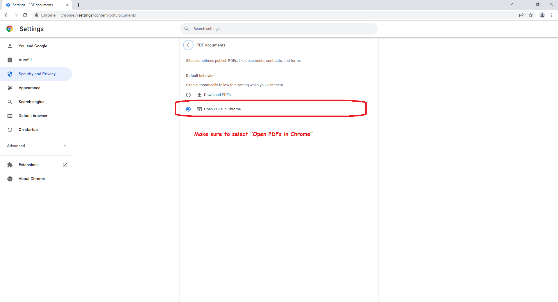Viewport: 558px width, 302px height.
Task: Open the Default browser sidebar icon
Action: tap(10, 116)
